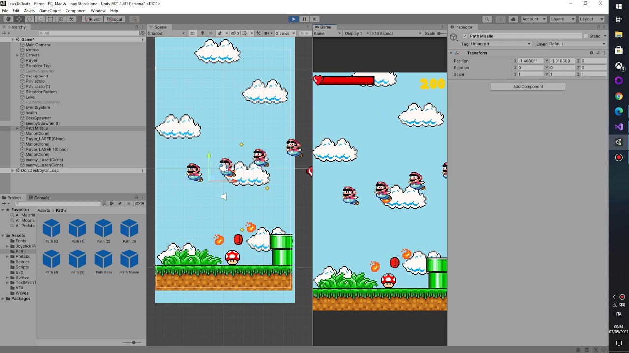
Task: Toggle scene audio speaker icon
Action: [211, 33]
